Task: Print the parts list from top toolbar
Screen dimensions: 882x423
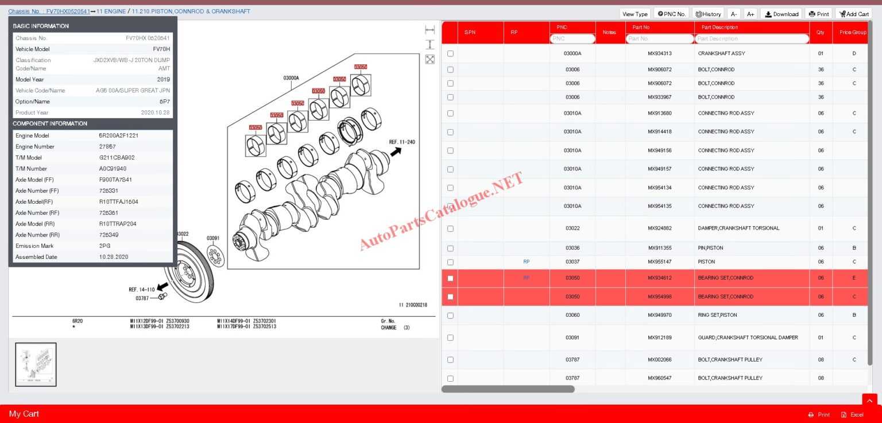Action: [818, 14]
